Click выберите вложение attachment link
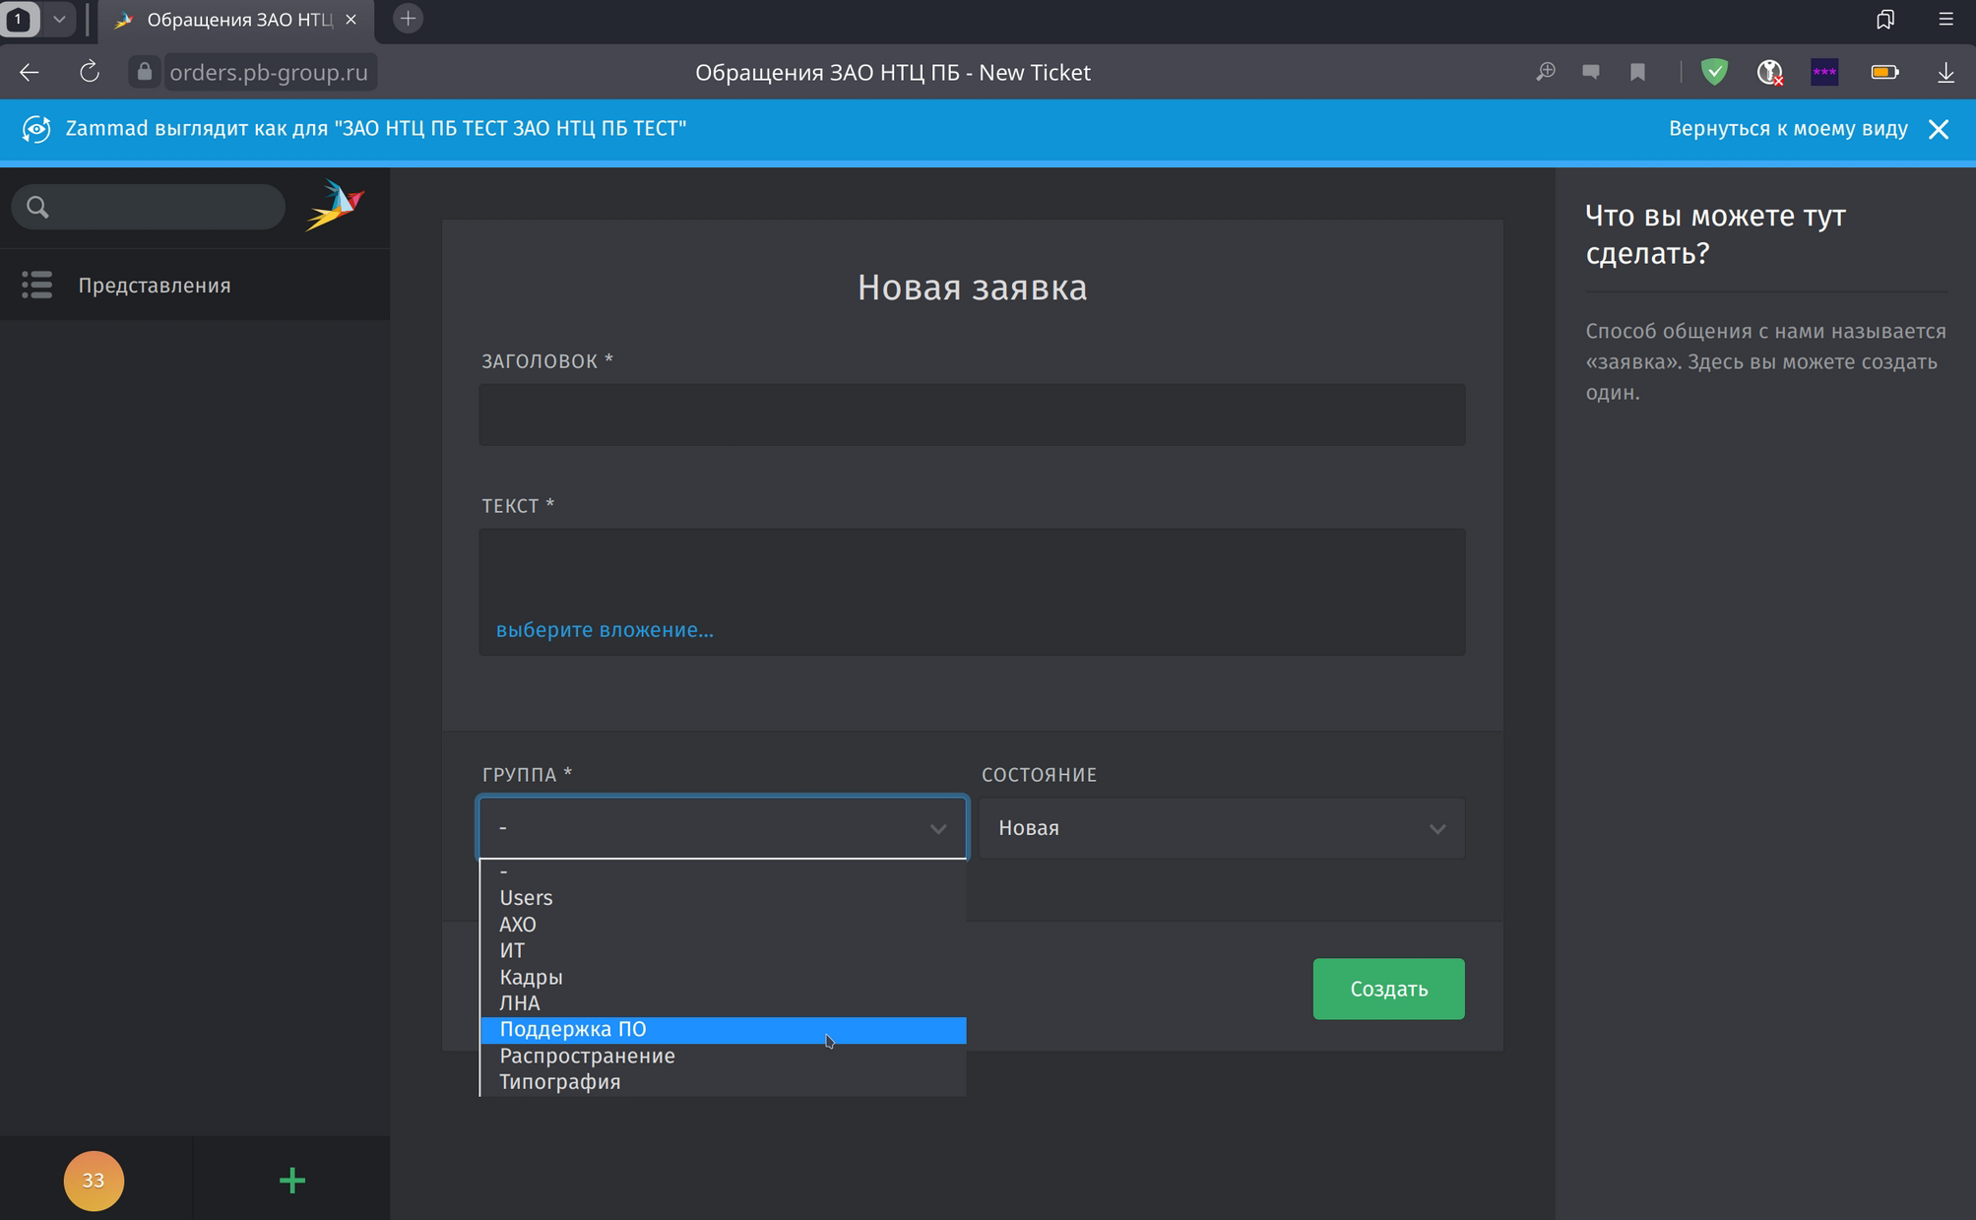 coord(605,630)
